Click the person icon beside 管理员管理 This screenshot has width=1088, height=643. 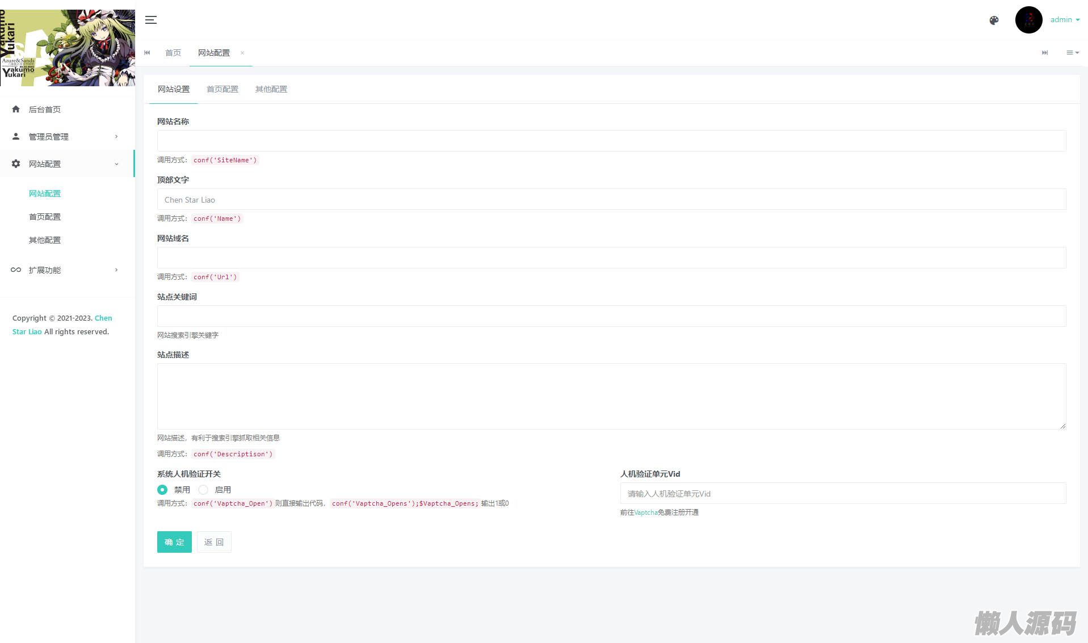16,136
